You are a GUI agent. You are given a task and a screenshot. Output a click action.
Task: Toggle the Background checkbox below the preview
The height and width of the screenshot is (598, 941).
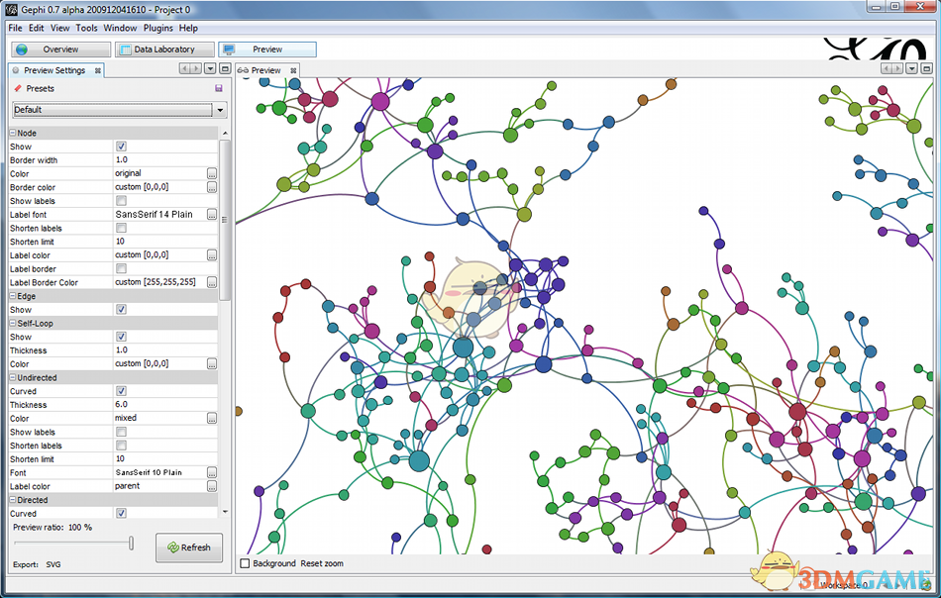tap(243, 562)
